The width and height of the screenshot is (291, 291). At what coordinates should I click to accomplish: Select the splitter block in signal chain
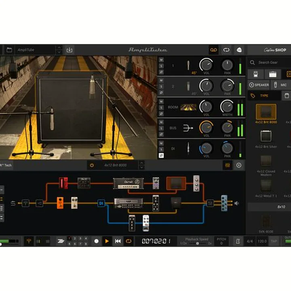(39, 203)
